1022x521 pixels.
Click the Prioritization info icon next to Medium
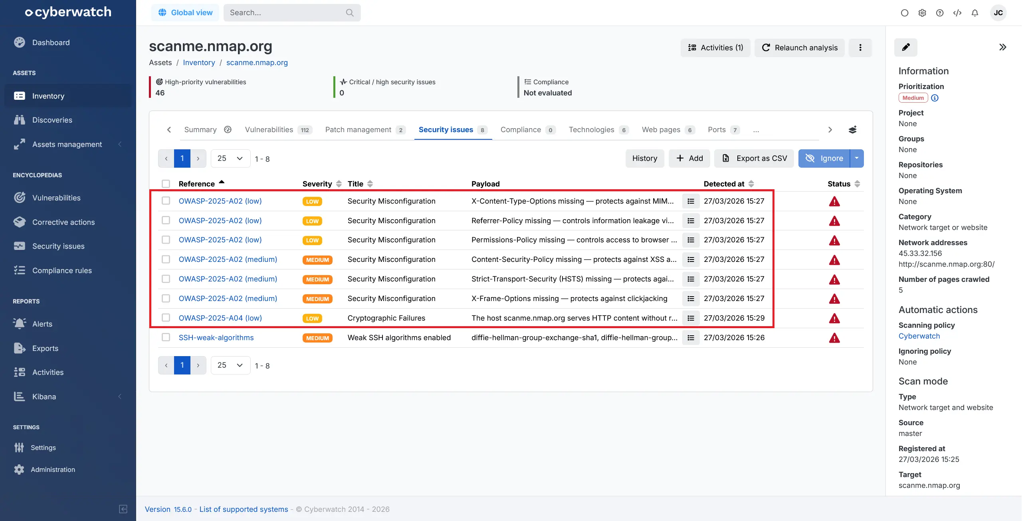tap(935, 98)
